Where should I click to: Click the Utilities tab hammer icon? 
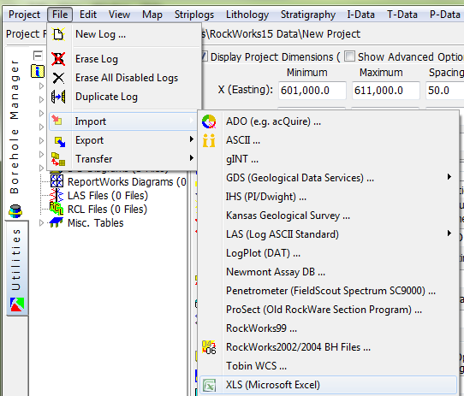17,304
